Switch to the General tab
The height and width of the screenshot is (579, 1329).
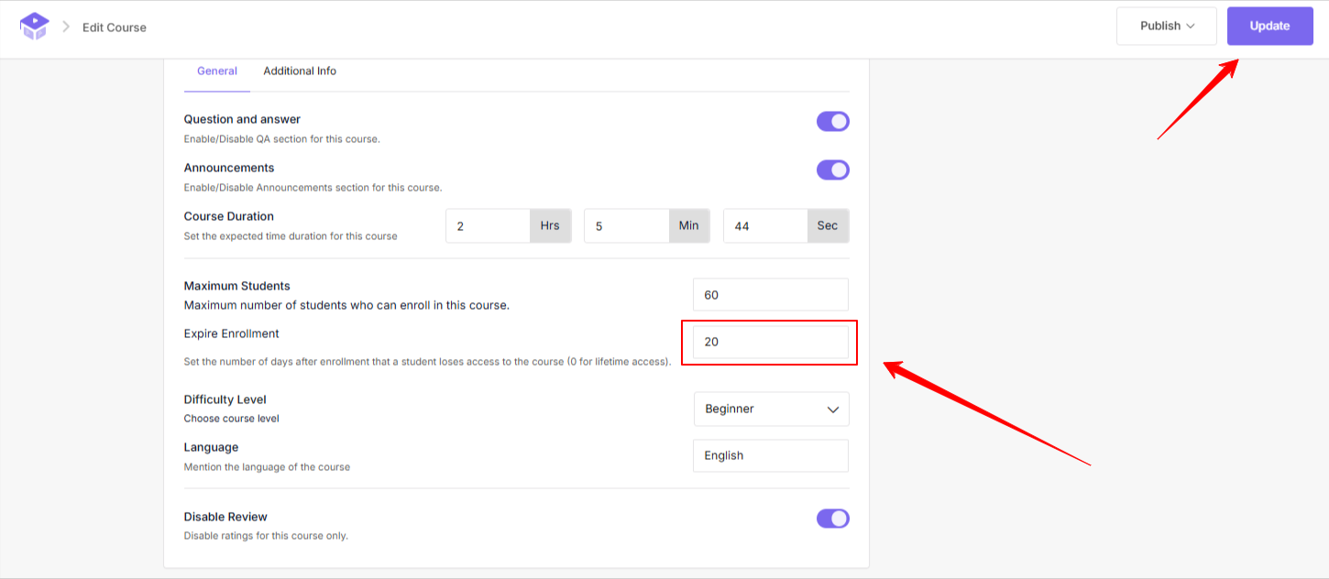click(217, 71)
